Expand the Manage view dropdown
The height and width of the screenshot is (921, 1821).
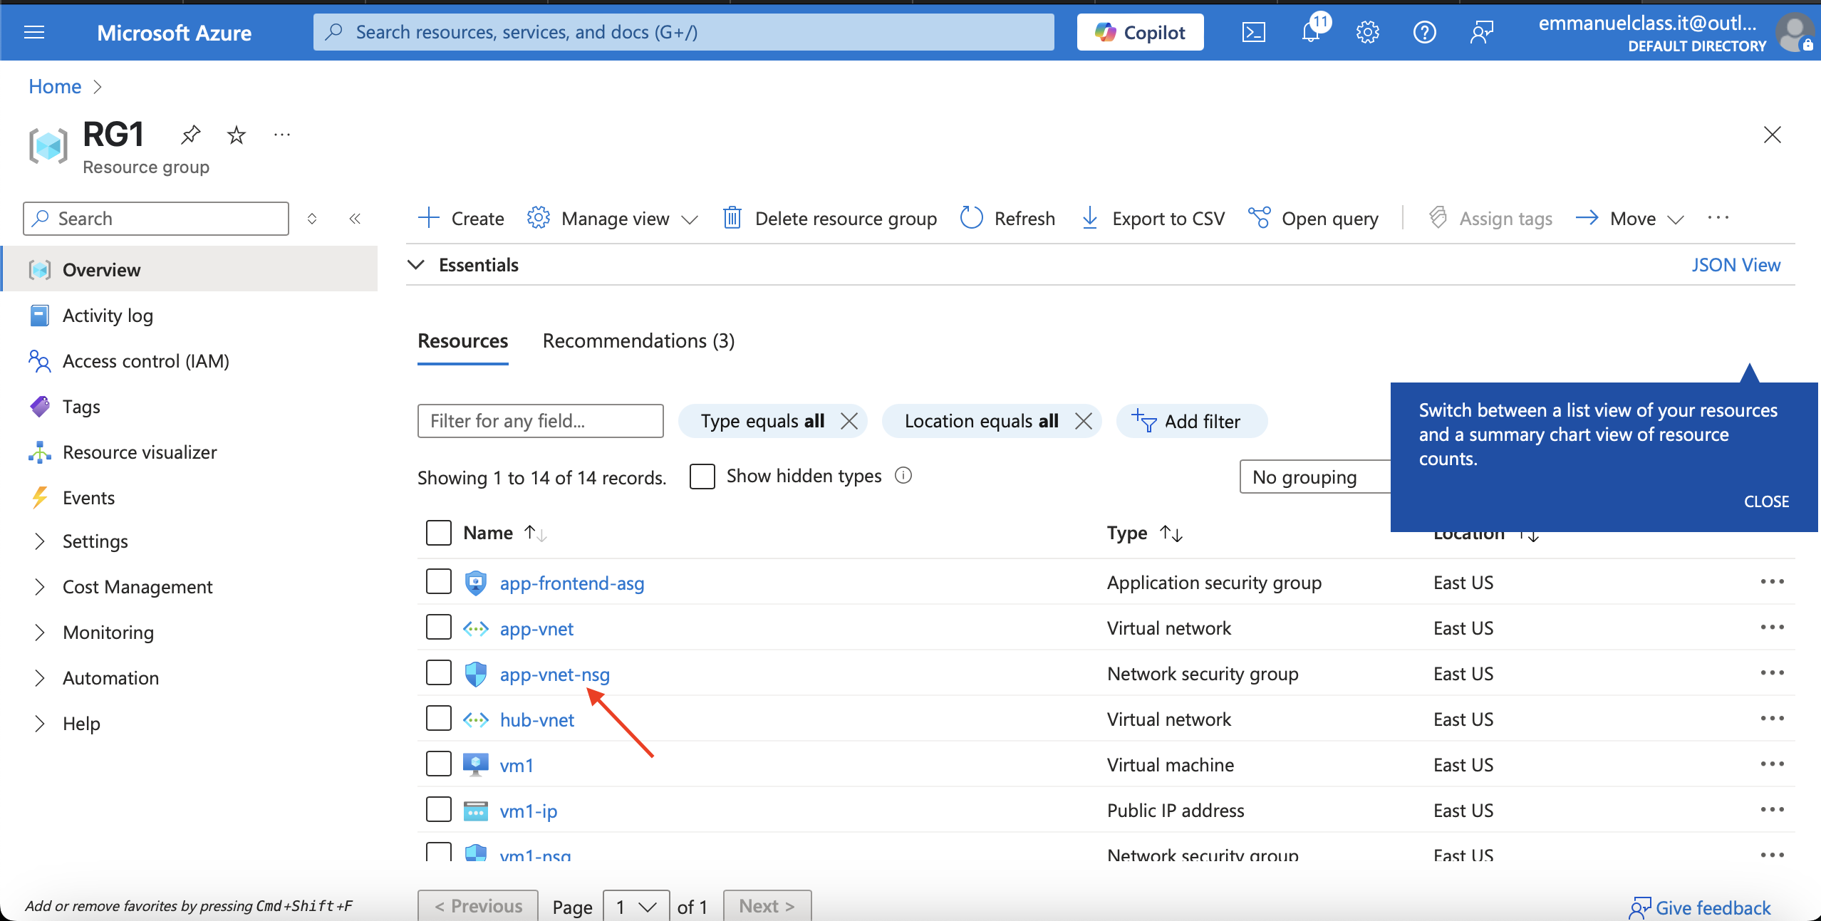click(x=613, y=218)
